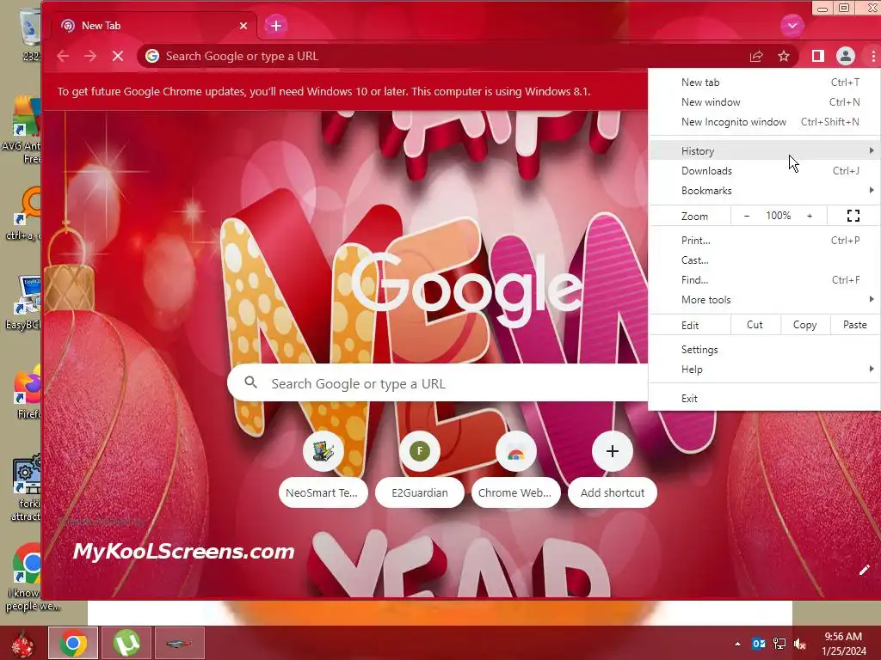Image resolution: width=881 pixels, height=660 pixels.
Task: Choose New window from menu
Action: coord(765,102)
